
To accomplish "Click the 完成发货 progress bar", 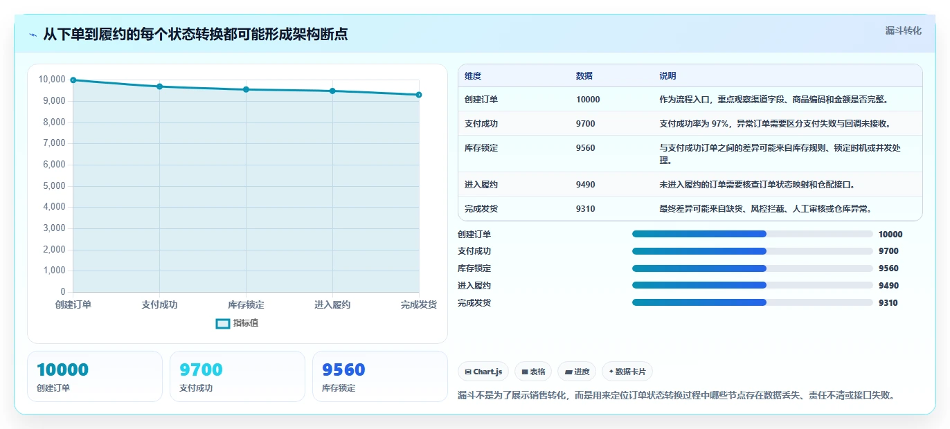I will 753,302.
